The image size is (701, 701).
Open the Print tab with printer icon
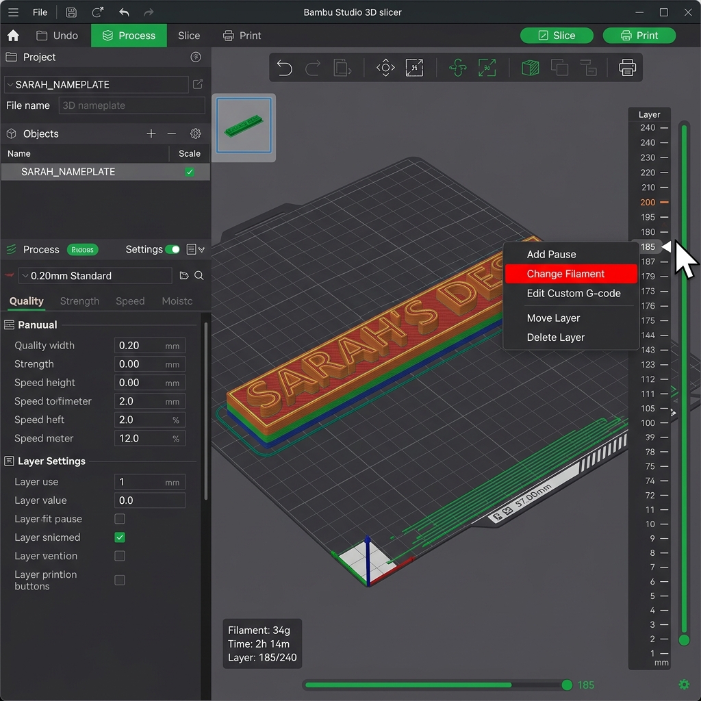pyautogui.click(x=242, y=36)
